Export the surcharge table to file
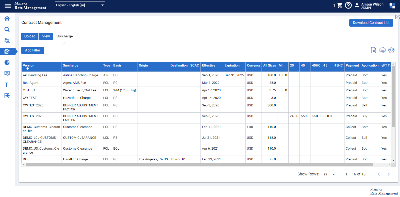Screen dimensions: 400x197 click(x=374, y=50)
